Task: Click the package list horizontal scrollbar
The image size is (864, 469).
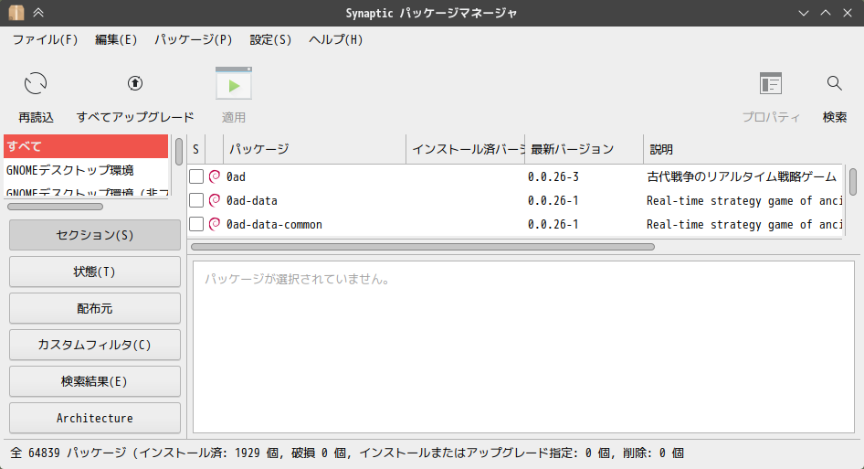Action: tap(423, 247)
